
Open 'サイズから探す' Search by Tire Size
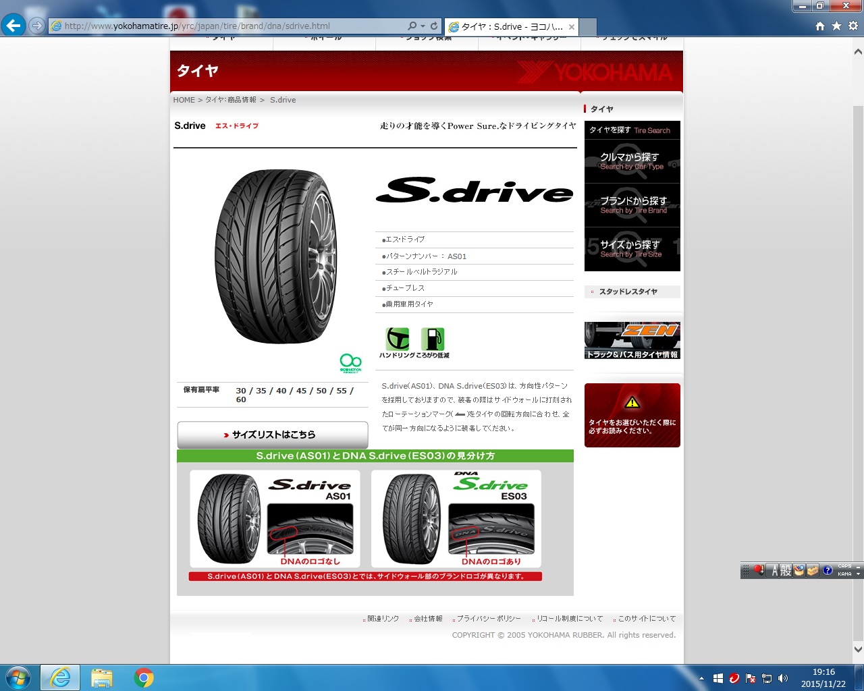[x=632, y=249]
